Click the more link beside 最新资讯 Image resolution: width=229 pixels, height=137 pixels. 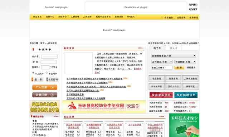[x=140, y=48]
